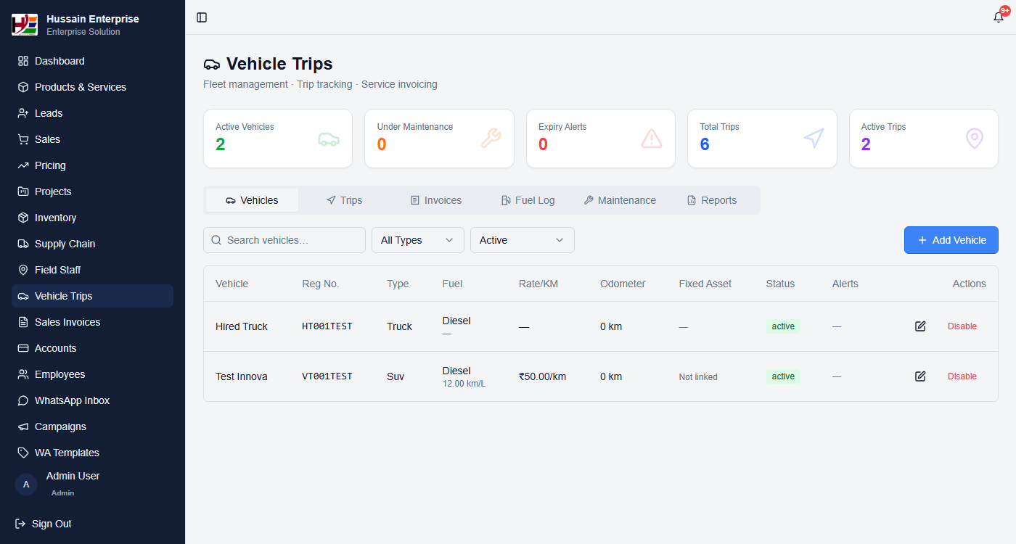
Task: Disable the Test Innova vehicle
Action: 962,376
